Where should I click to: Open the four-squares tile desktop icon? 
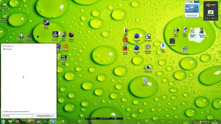point(148,37)
